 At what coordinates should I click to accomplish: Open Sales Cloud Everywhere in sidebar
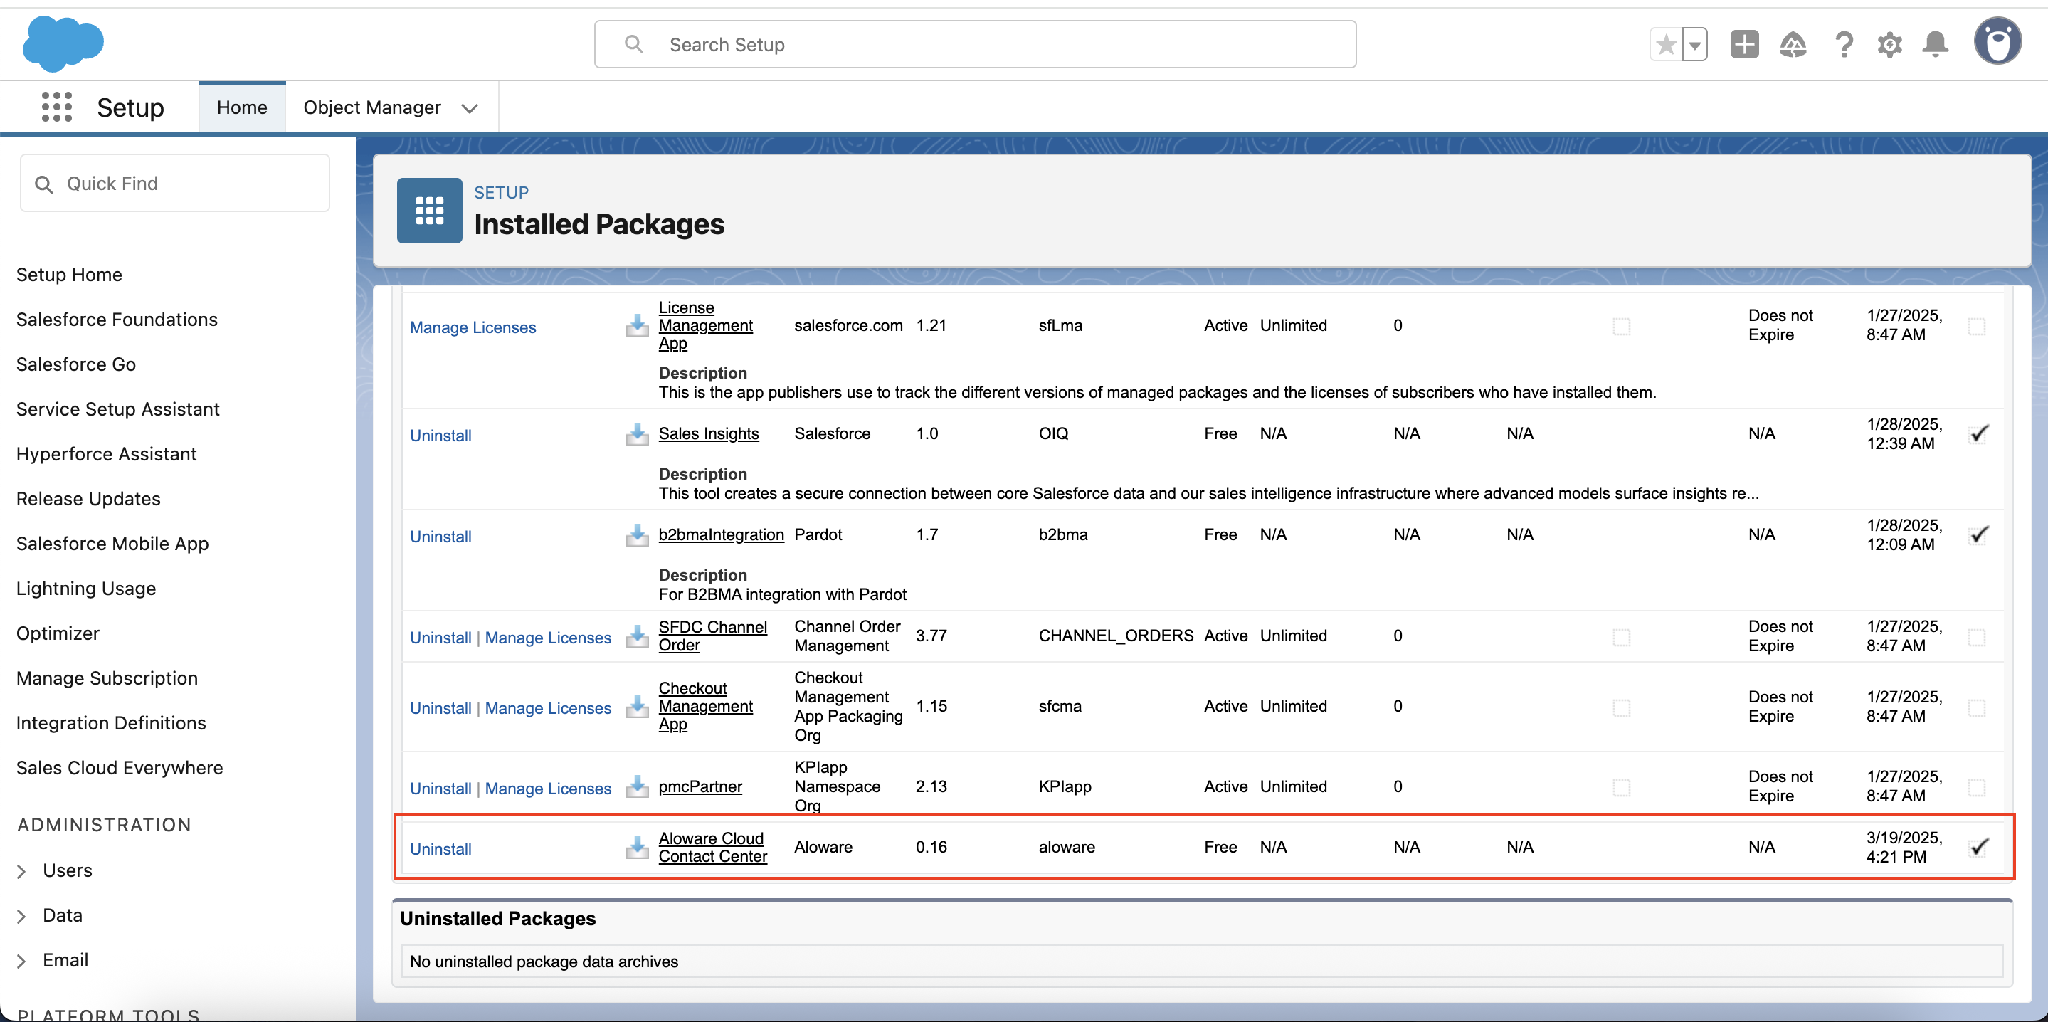coord(120,767)
